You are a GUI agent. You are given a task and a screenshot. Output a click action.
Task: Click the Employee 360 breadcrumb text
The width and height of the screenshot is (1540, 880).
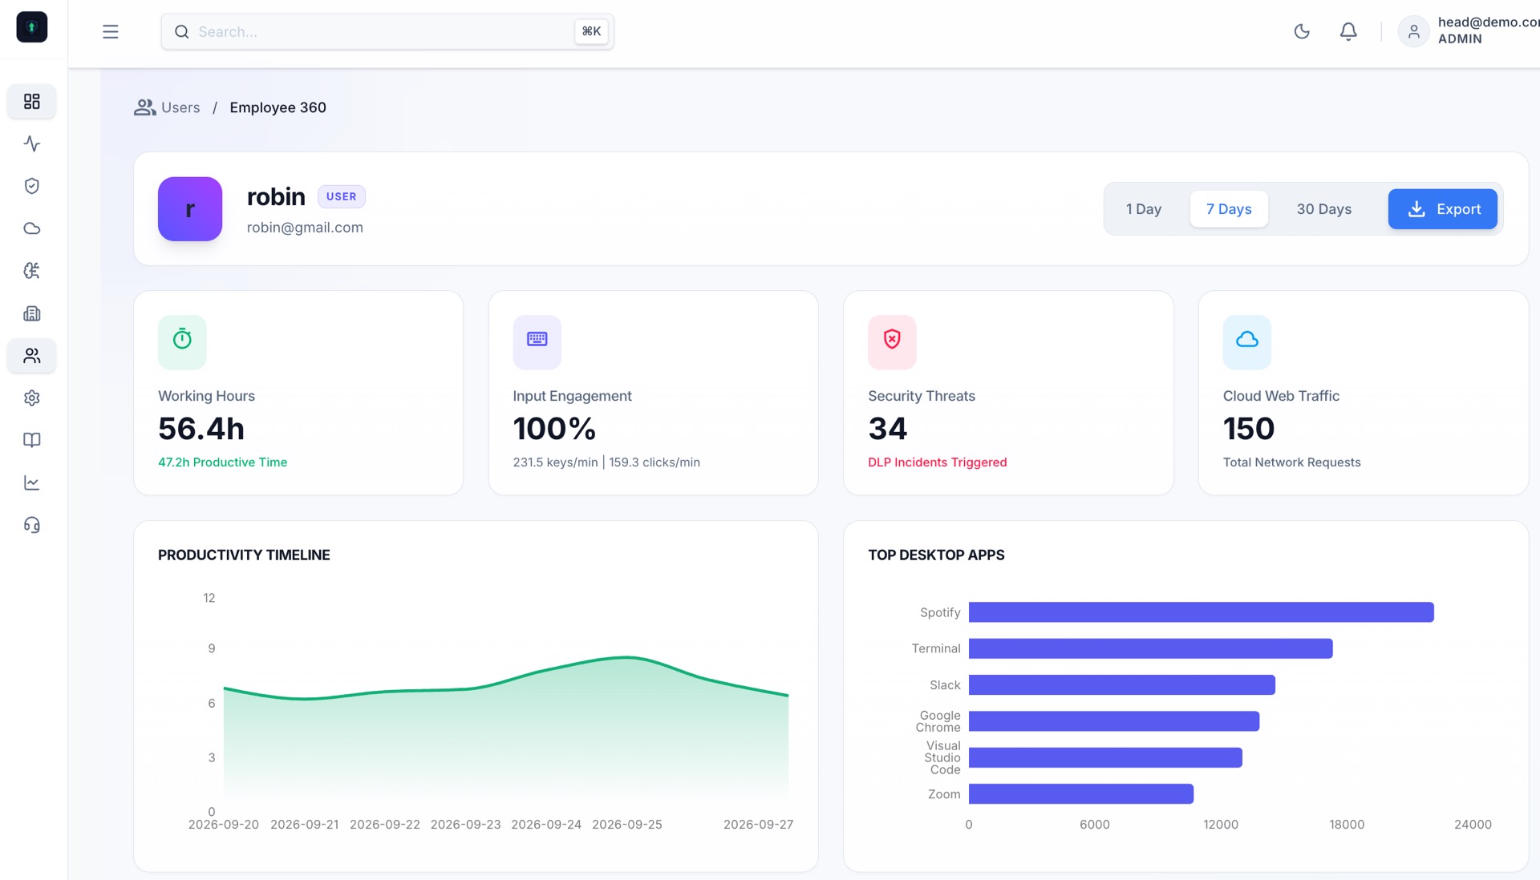[278, 107]
